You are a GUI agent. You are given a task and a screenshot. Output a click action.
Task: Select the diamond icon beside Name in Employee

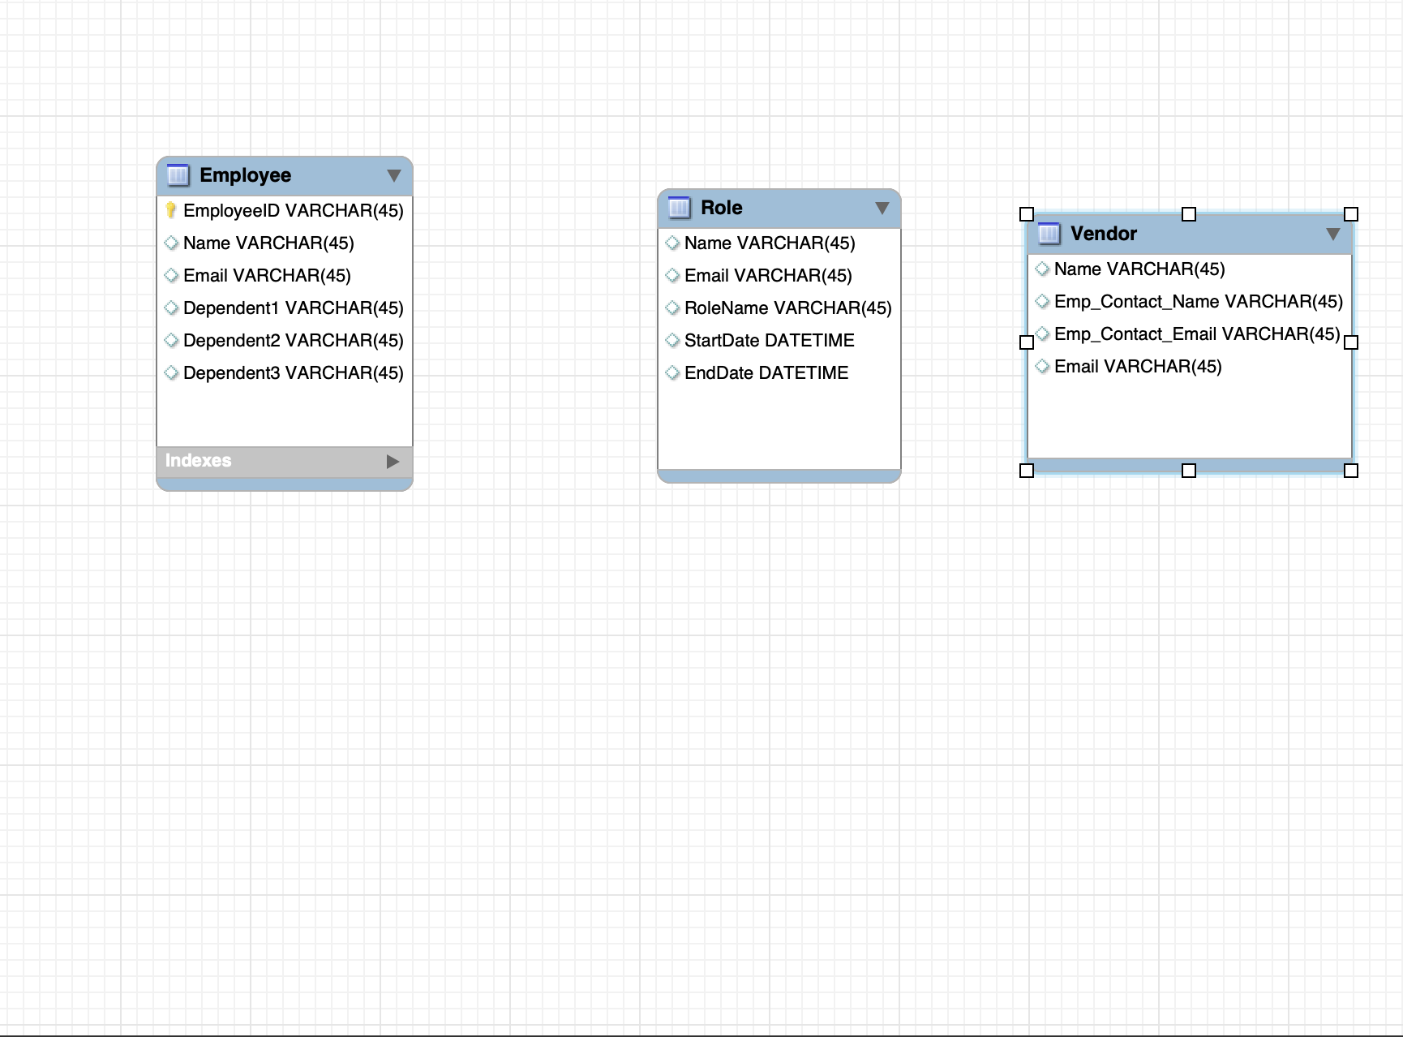[171, 243]
